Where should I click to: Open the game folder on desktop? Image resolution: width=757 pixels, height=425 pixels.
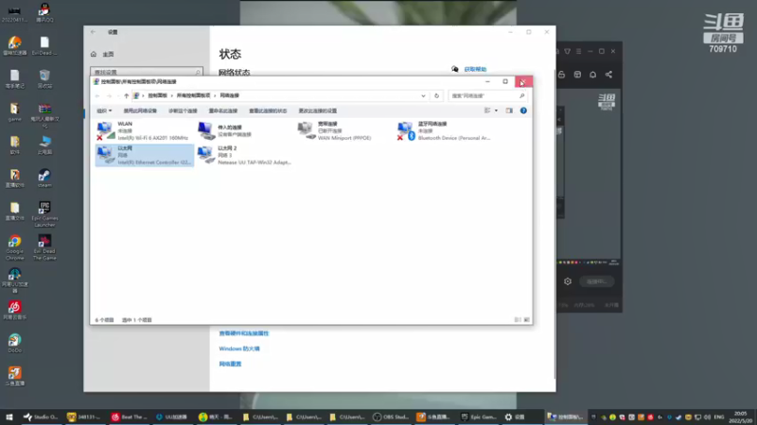point(14,111)
